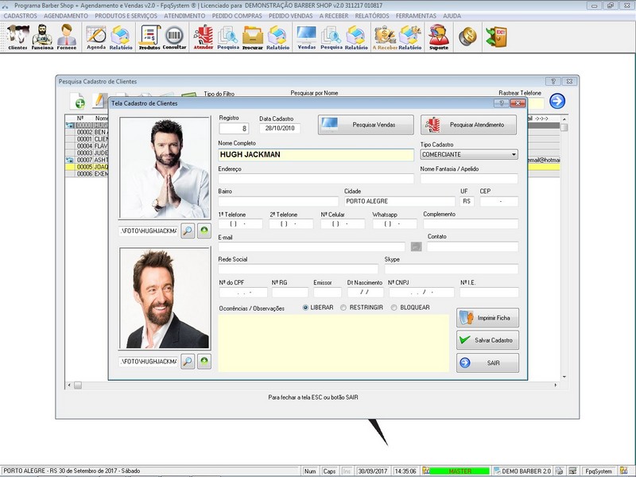Expand the Tipo Cadastro dropdown

click(x=514, y=155)
